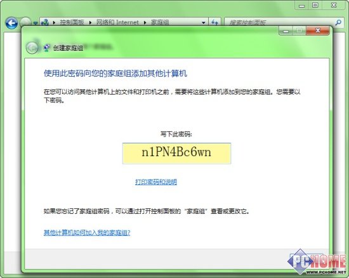Click the yellow password box n1PN4Bc6wn
The height and width of the screenshot is (278, 349).
click(176, 154)
